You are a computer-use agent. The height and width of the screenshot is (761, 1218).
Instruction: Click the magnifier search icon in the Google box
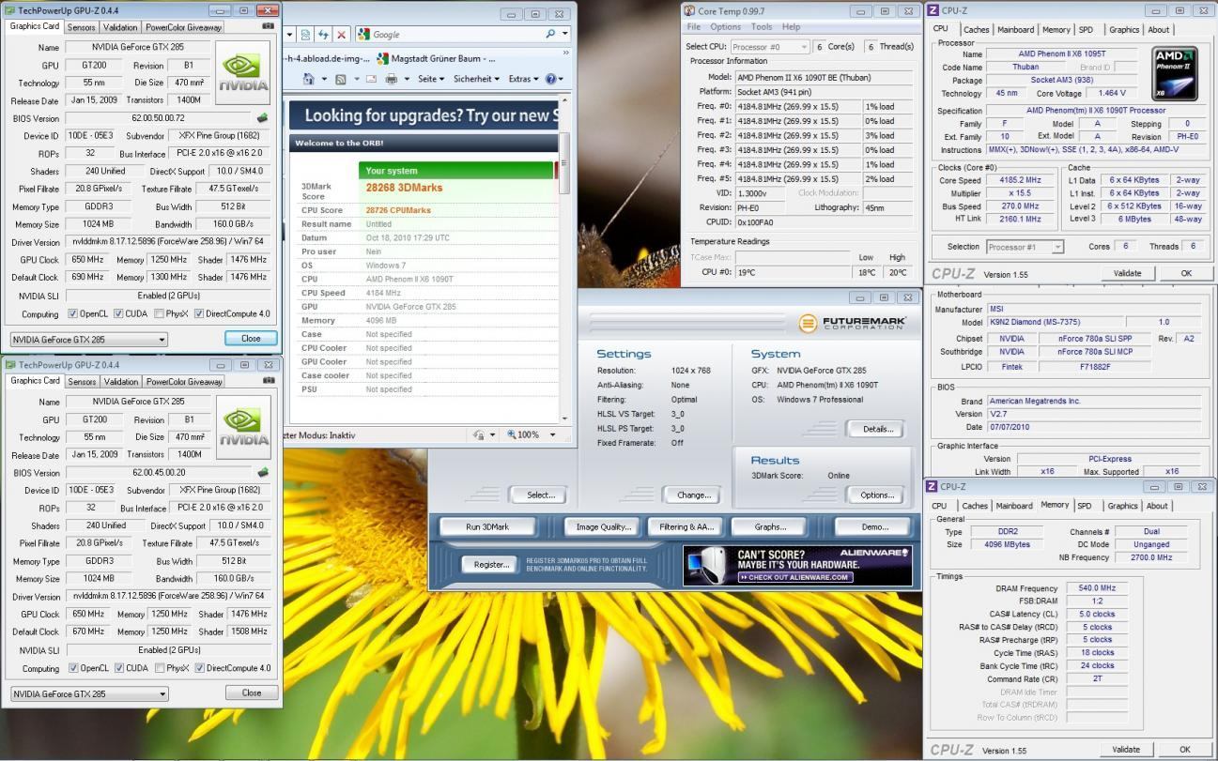[x=550, y=34]
